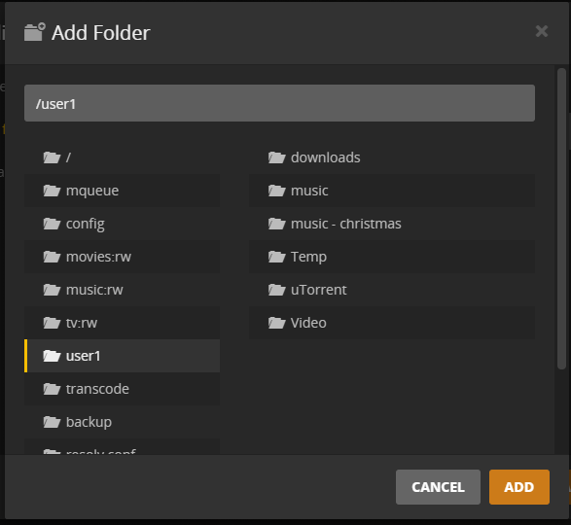
Task: Open the config folder
Action: click(x=86, y=225)
